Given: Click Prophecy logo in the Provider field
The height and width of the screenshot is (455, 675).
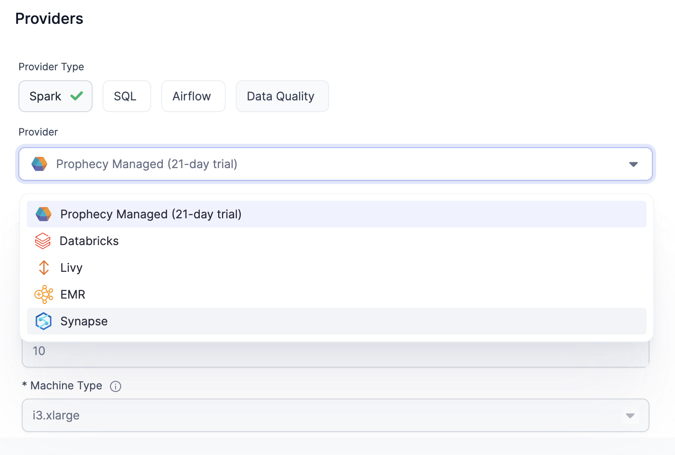Looking at the screenshot, I should click(x=39, y=164).
